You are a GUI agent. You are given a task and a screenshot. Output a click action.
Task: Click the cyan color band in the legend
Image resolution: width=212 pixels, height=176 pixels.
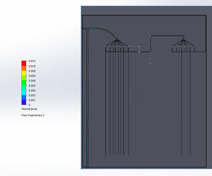point(24,93)
